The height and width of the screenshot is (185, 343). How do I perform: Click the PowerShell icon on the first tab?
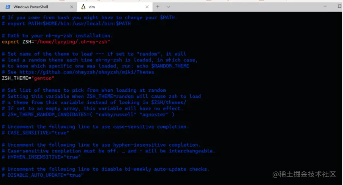(8, 7)
